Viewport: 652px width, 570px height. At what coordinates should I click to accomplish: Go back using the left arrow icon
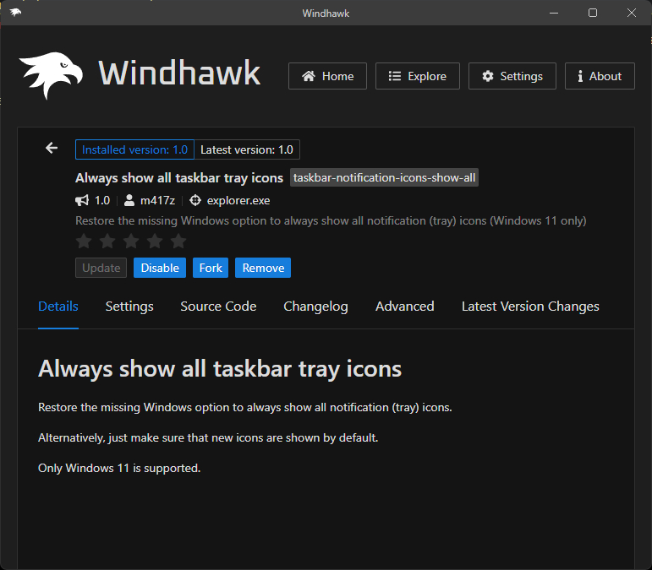click(52, 148)
